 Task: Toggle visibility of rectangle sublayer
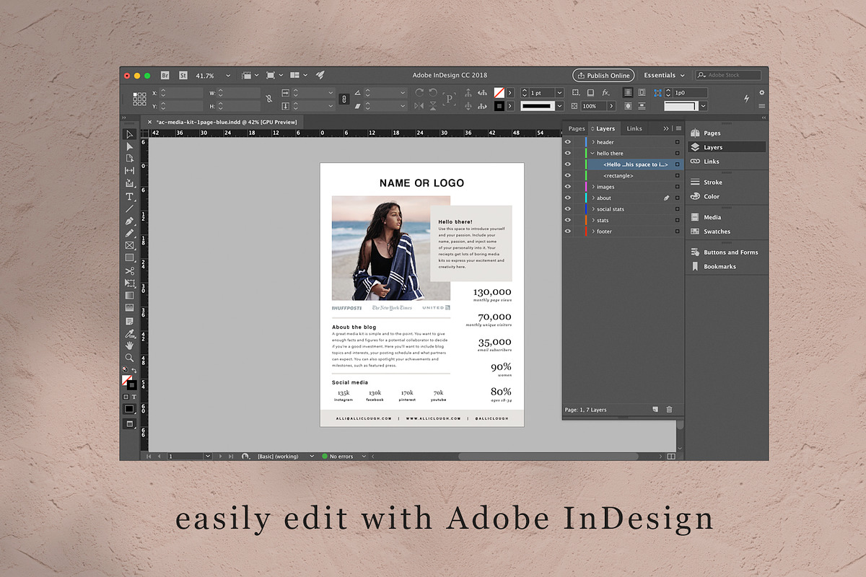[x=568, y=175]
